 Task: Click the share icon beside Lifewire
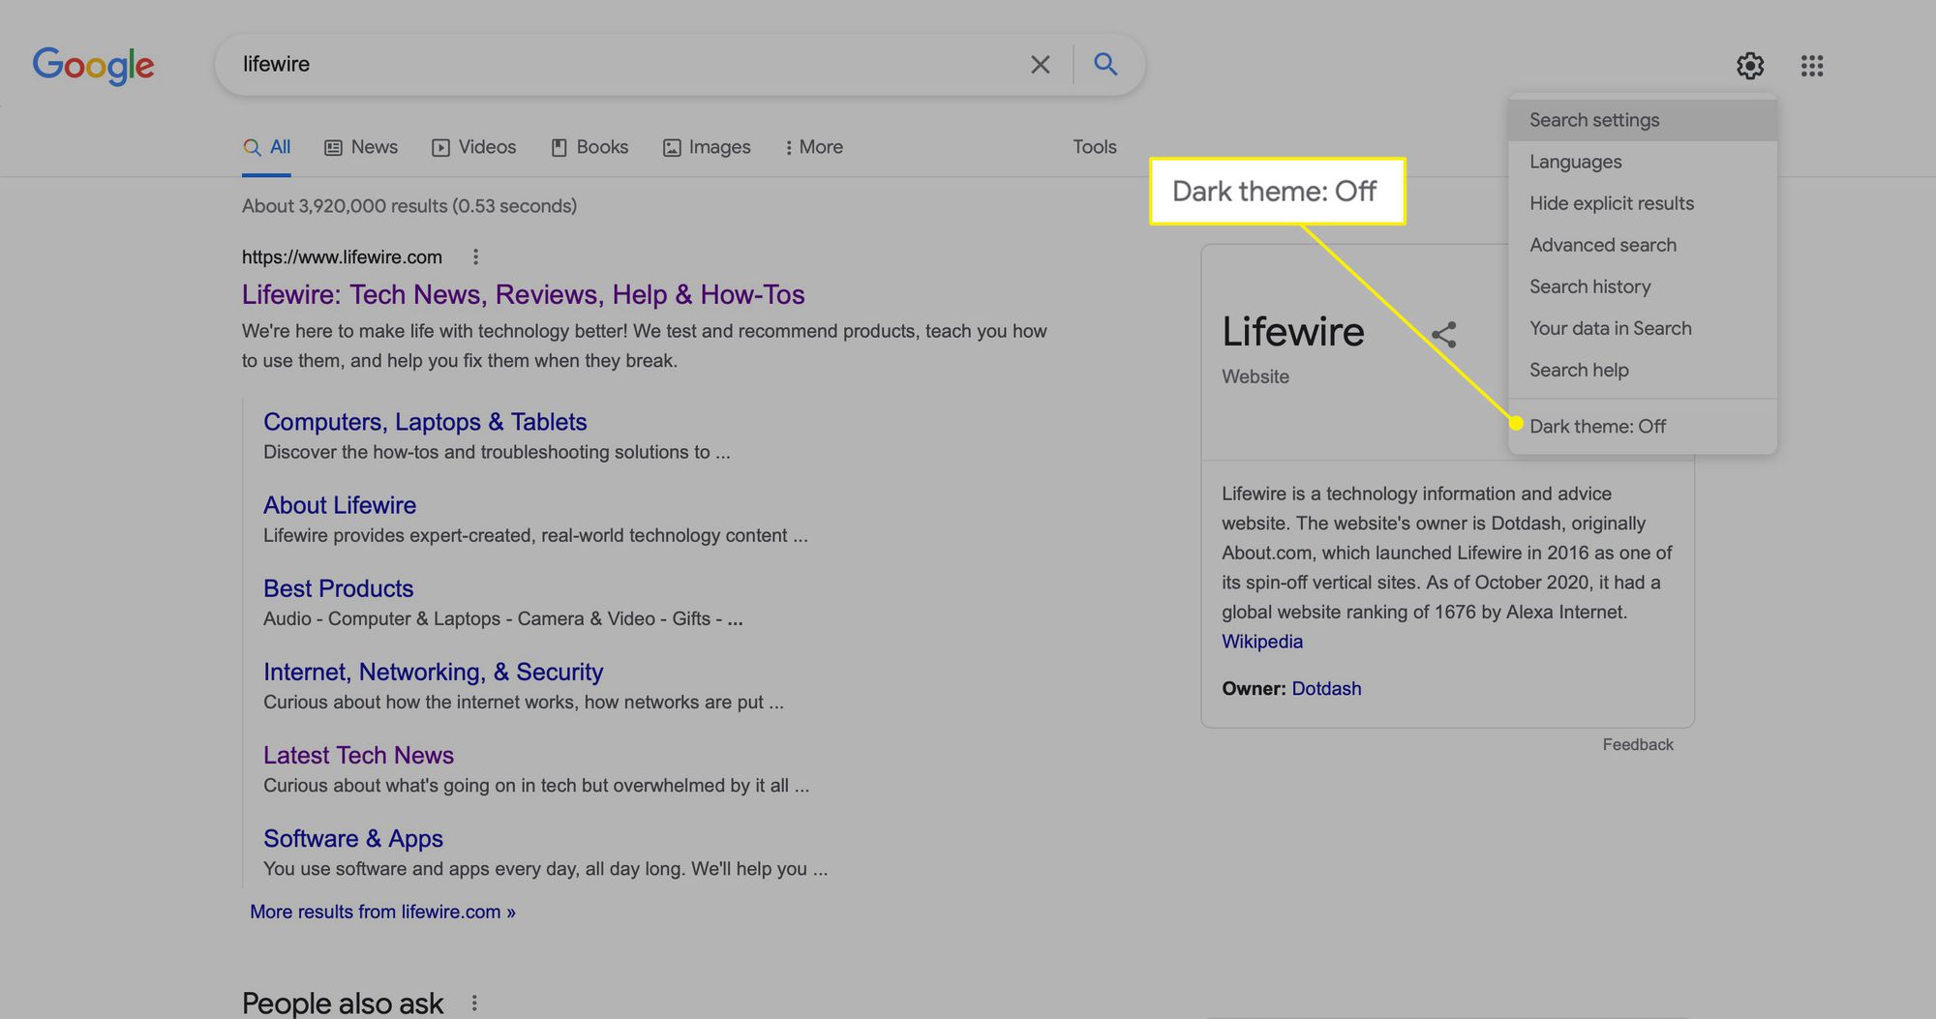click(x=1444, y=335)
